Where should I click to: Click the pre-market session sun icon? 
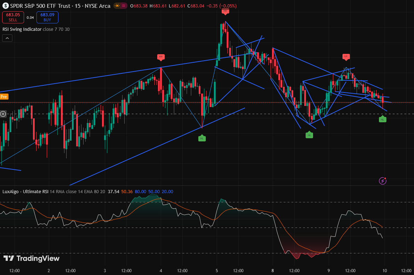[x=117, y=6]
